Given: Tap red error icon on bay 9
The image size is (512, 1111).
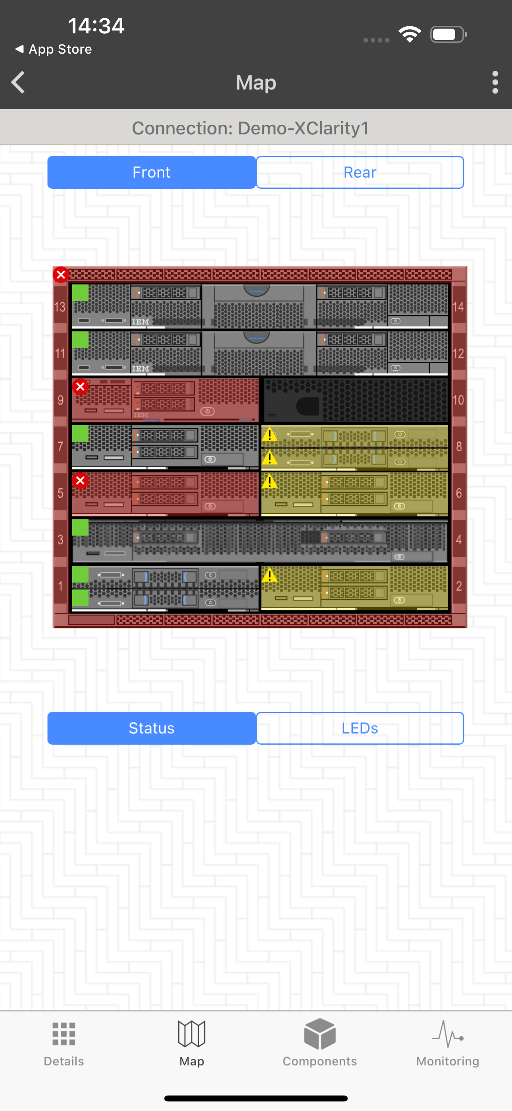Looking at the screenshot, I should (80, 387).
